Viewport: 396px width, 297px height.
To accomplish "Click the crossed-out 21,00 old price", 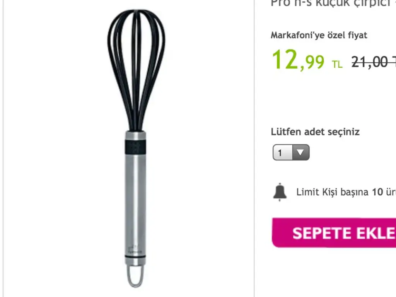I will pos(374,61).
